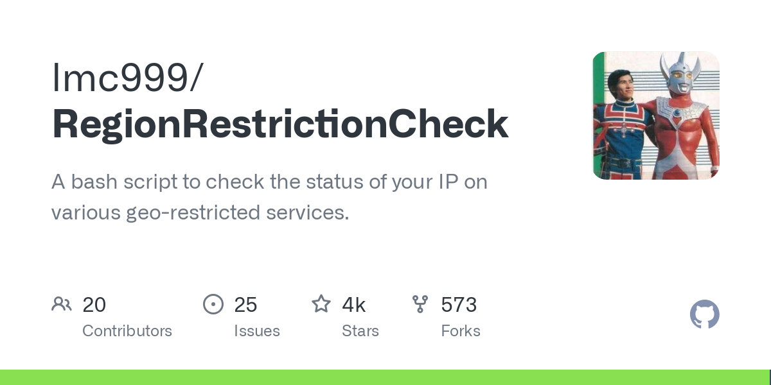Viewport: 771px width, 385px height.
Task: Click the Contributors people icon
Action: pyautogui.click(x=62, y=304)
